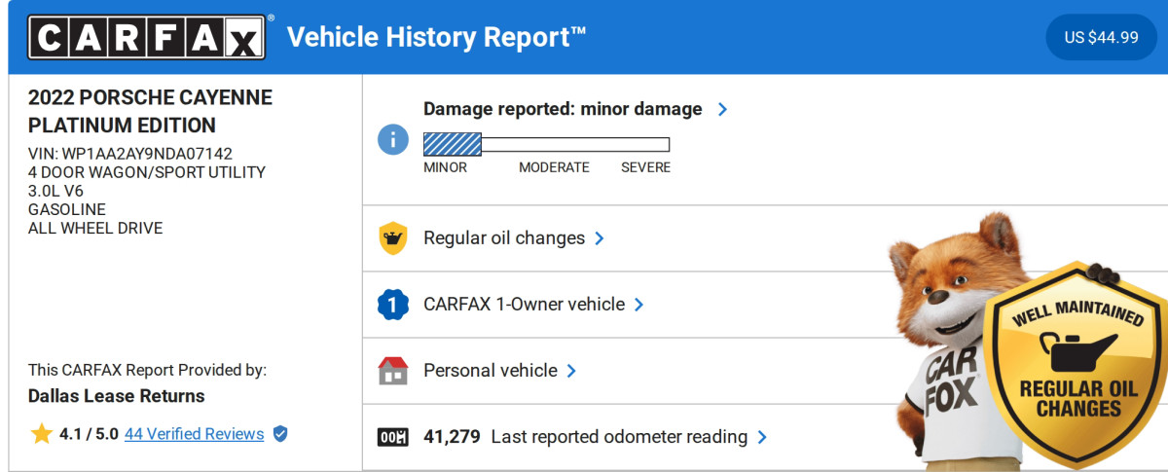Expand the Personal vehicle chevron
Viewport: 1168px width, 472px height.
coord(571,371)
